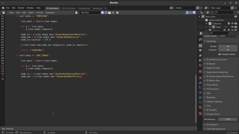Screen dimensions: 239x134
Task: Enable Screen Space Reflections checkbox
Action: tap(207, 76)
